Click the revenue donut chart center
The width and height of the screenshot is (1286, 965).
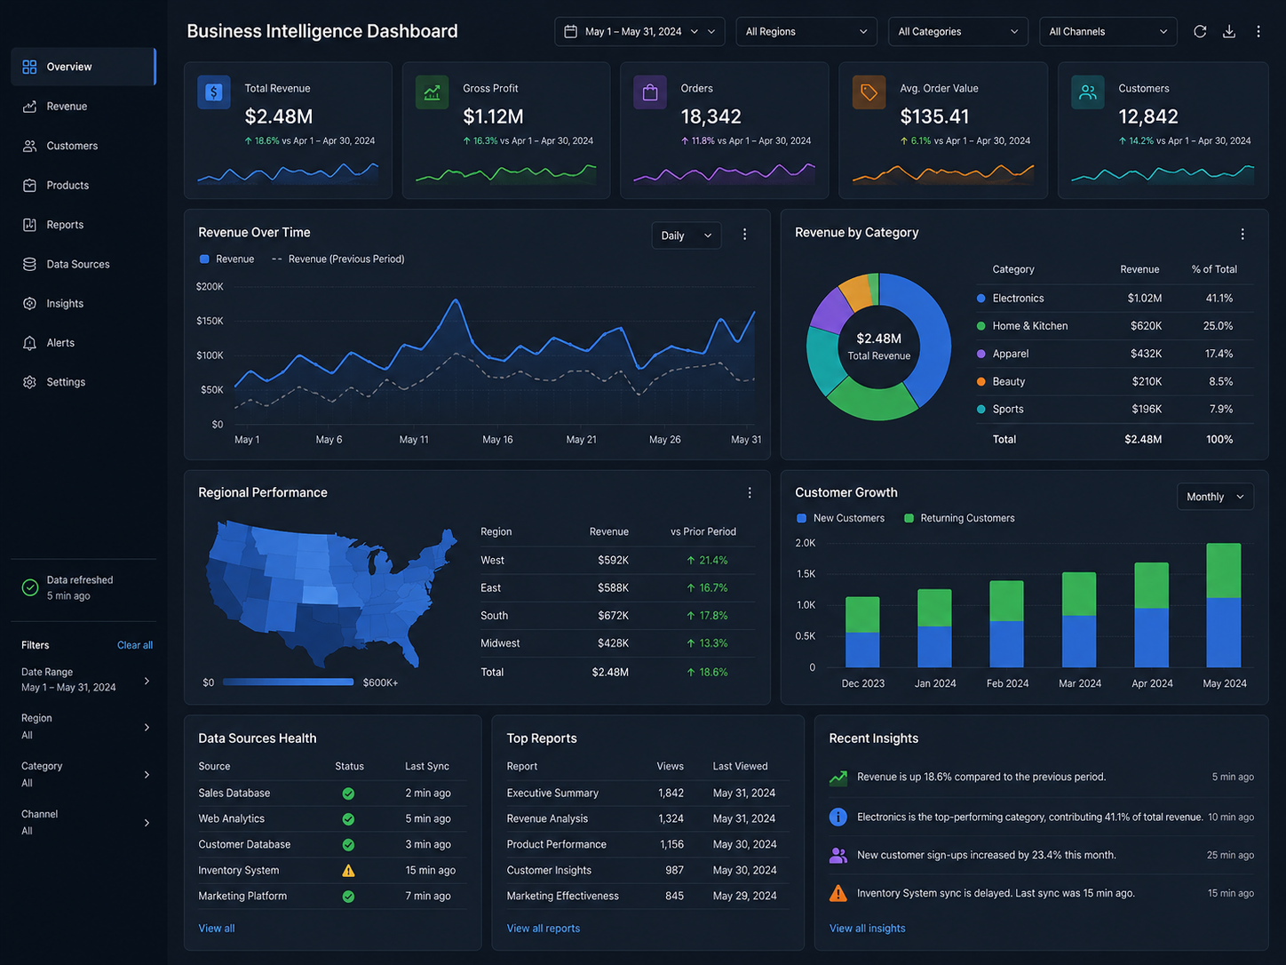pyautogui.click(x=879, y=347)
